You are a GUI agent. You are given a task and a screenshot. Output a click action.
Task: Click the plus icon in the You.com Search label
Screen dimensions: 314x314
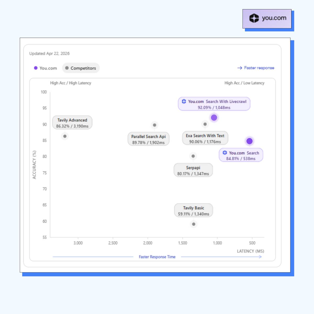click(x=225, y=153)
